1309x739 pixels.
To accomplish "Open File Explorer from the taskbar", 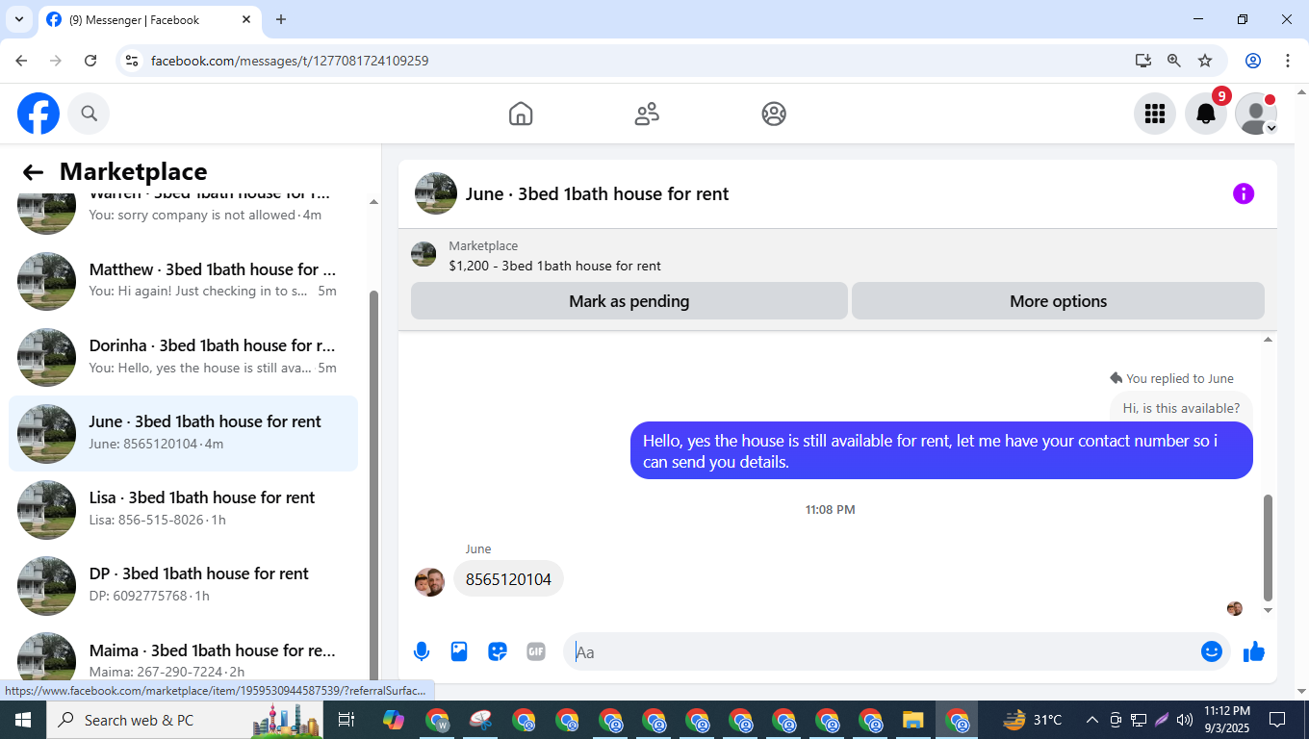I will [x=912, y=720].
